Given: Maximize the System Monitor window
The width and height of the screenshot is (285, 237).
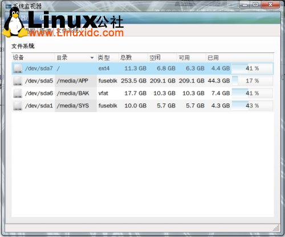Looking at the screenshot, I should (x=255, y=5).
